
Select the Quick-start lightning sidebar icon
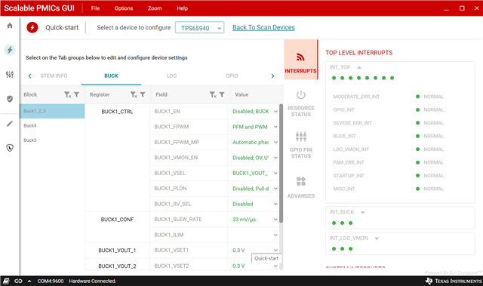[10, 50]
